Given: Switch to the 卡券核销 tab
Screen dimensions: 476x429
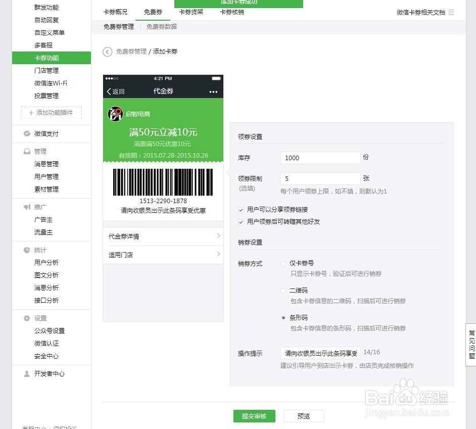Looking at the screenshot, I should coord(231,12).
